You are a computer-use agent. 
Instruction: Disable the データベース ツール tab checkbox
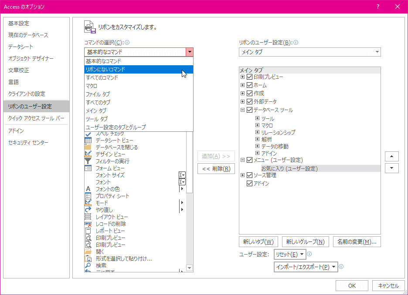(249, 110)
